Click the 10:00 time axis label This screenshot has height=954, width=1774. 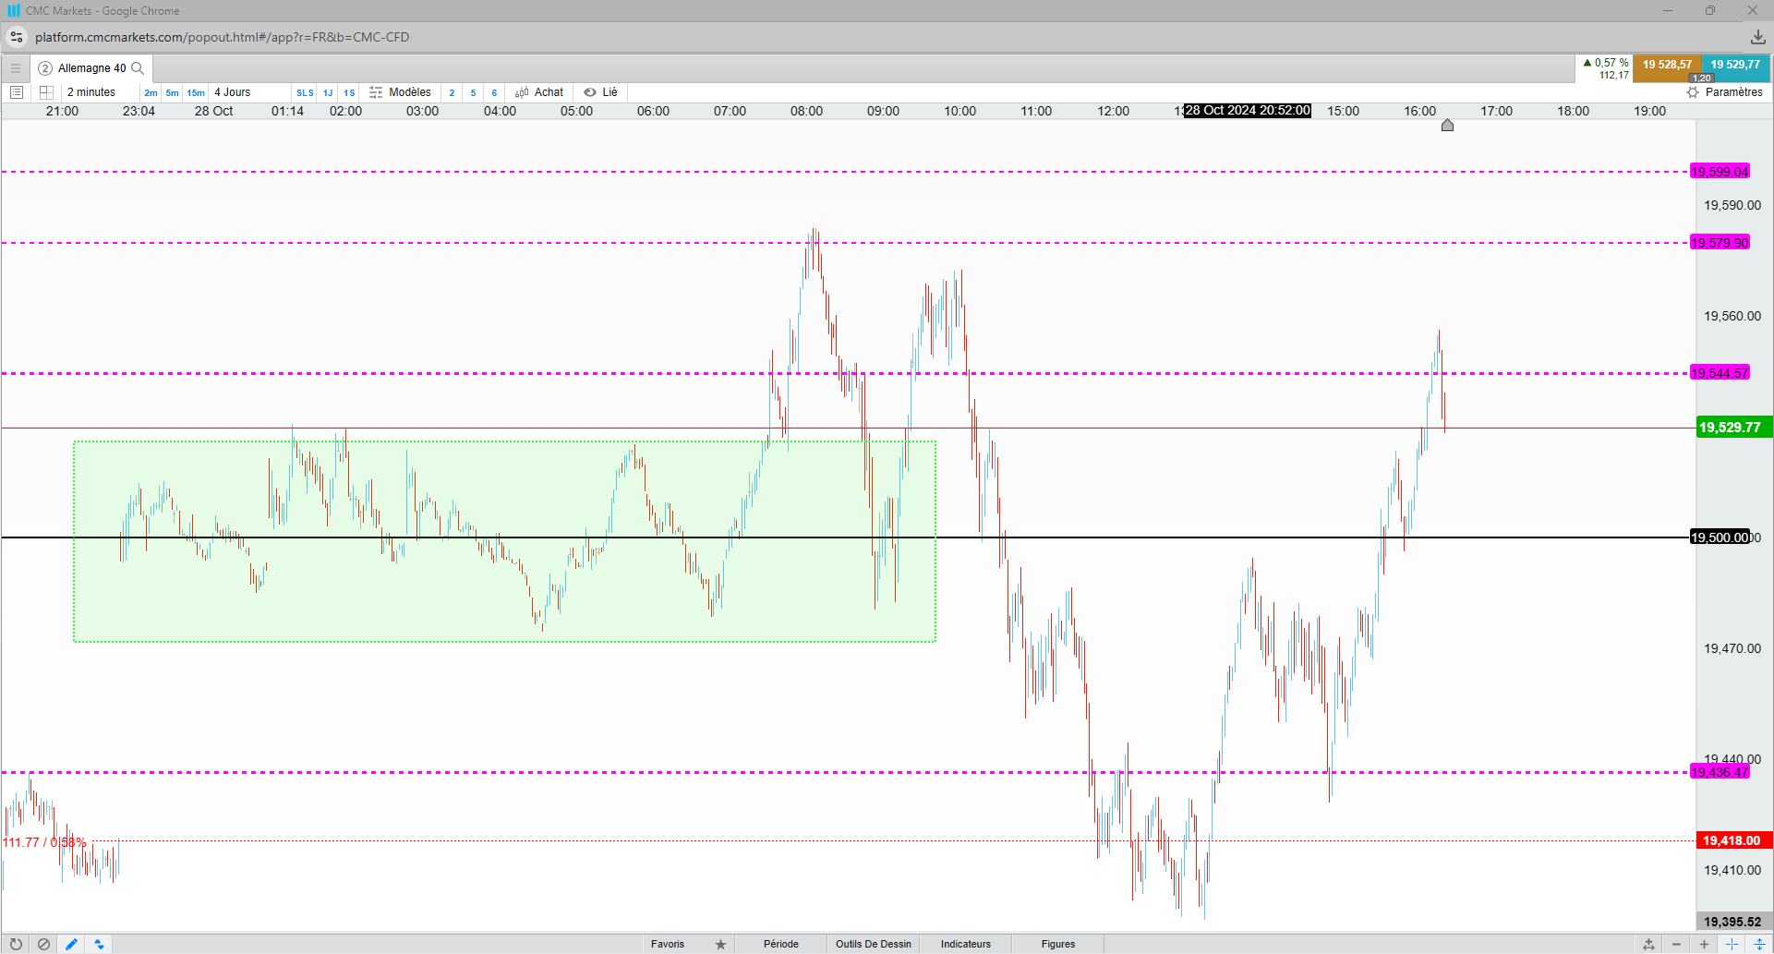959,111
